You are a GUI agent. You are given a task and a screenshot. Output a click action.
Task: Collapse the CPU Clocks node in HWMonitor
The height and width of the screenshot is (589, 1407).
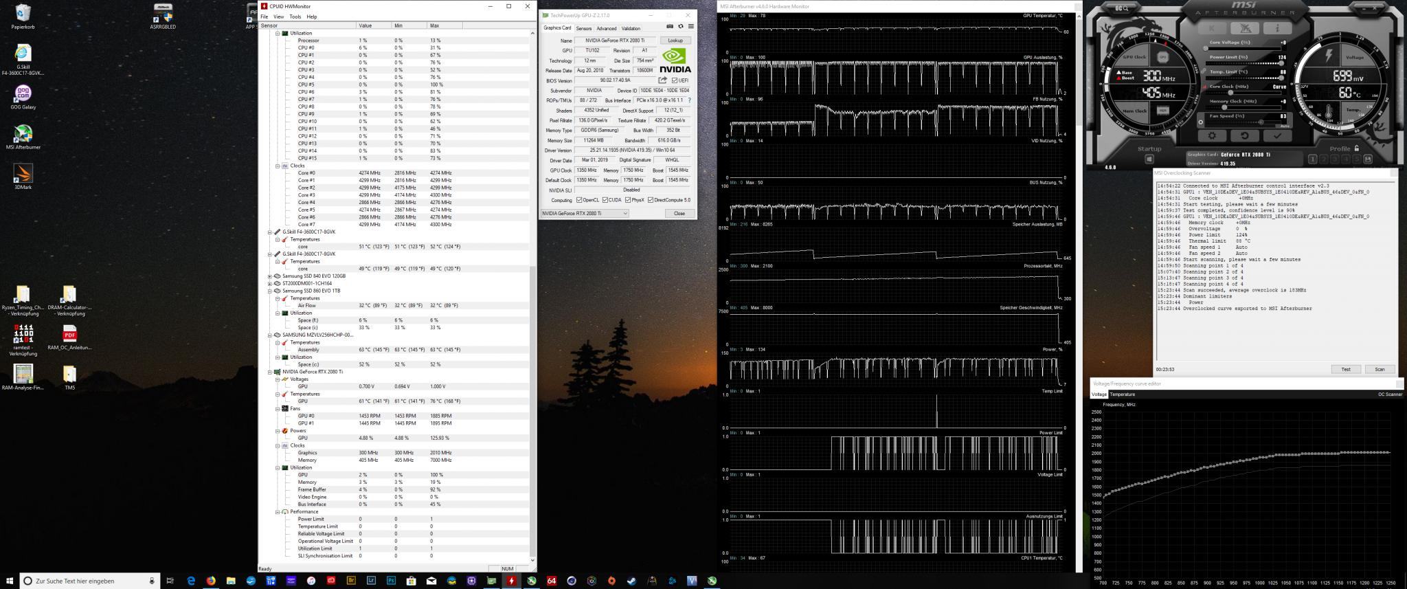click(278, 166)
